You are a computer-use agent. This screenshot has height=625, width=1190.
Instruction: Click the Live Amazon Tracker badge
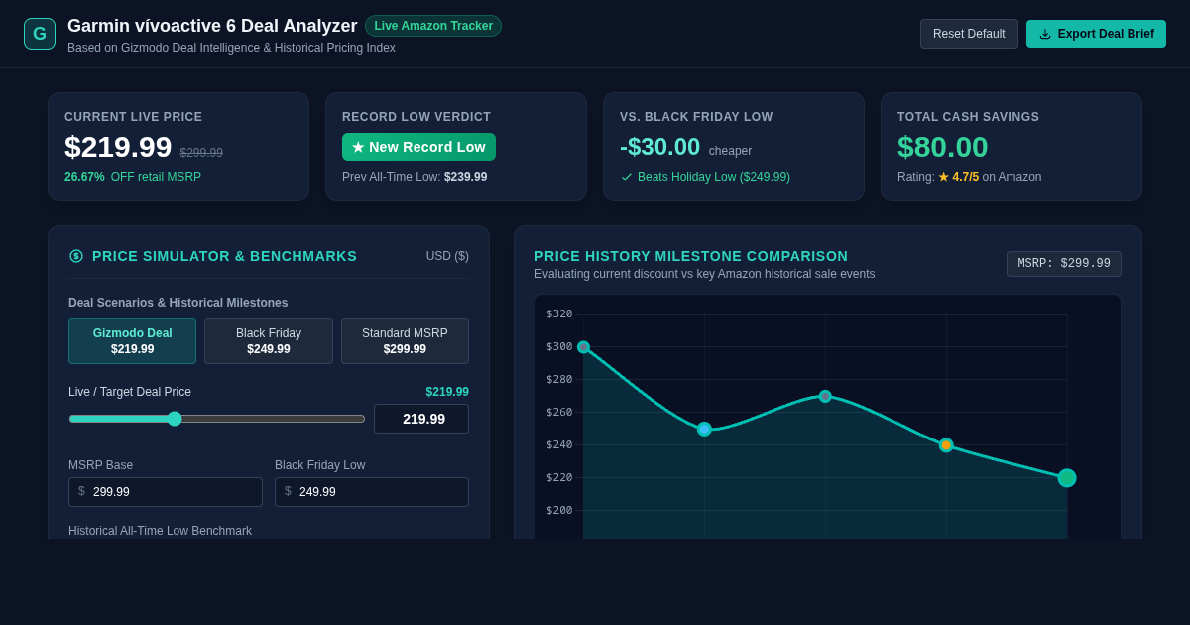click(x=433, y=26)
